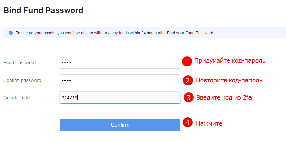The height and width of the screenshot is (143, 286).
Task: Click the red circle numbered 4
Action: coord(188,123)
